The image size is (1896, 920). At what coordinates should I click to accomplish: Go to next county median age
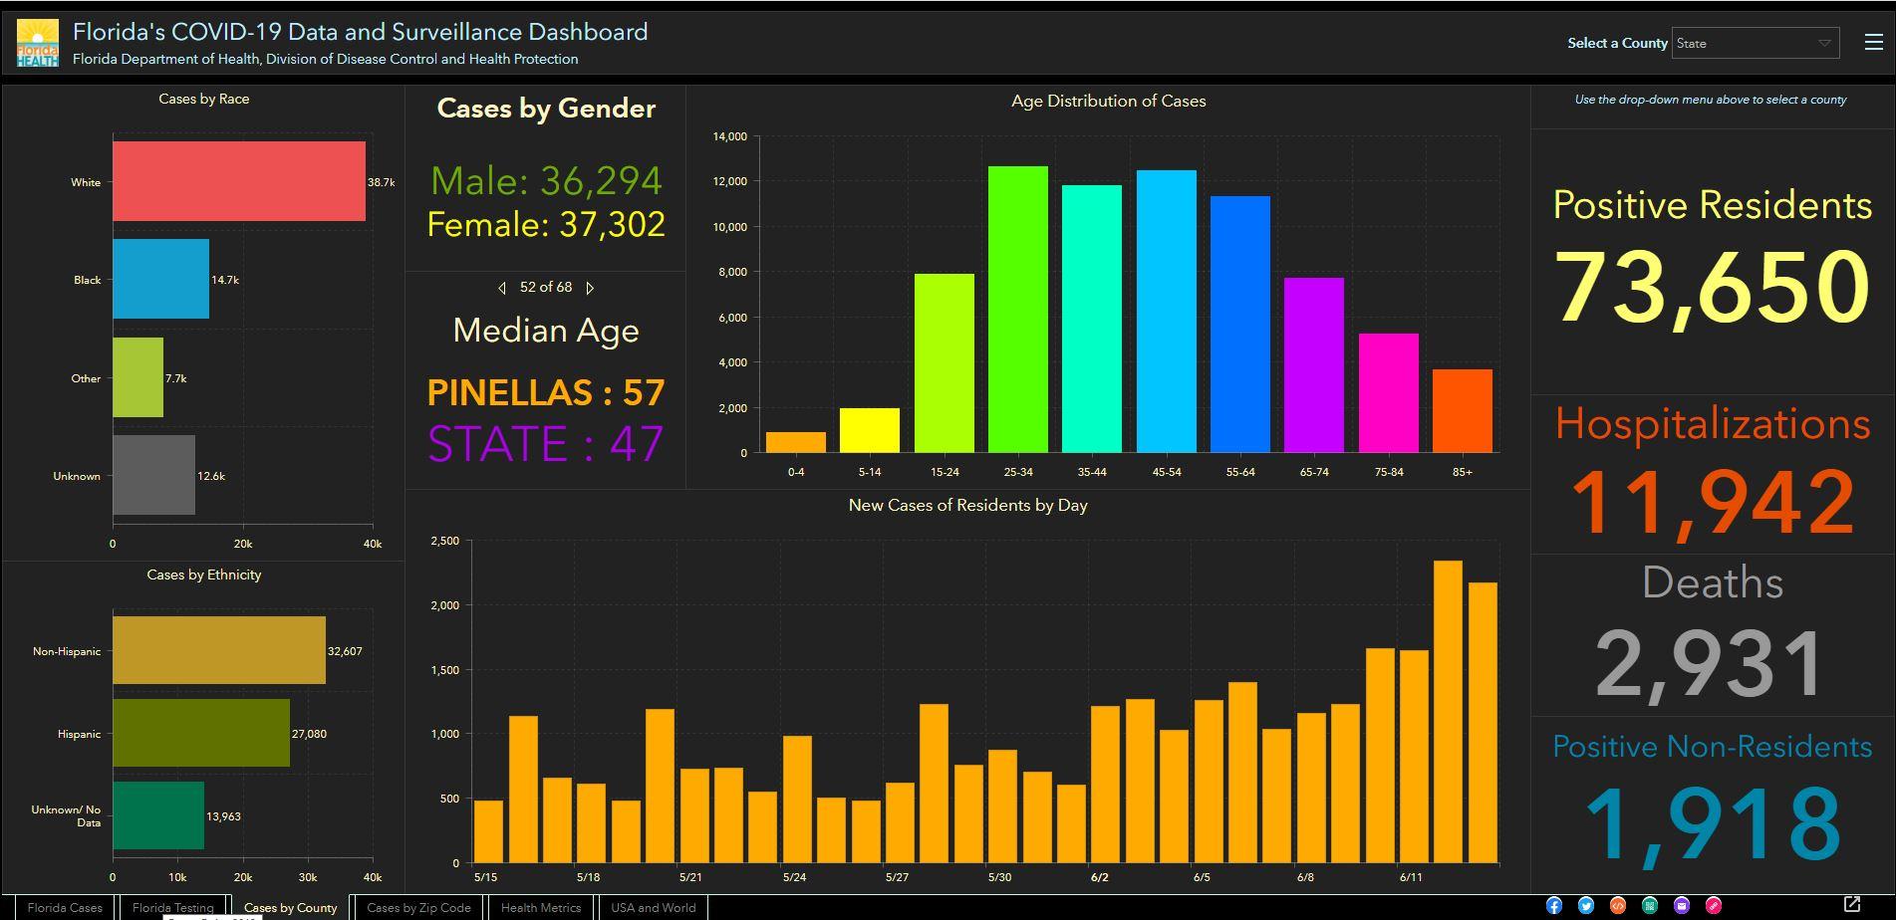click(x=590, y=288)
